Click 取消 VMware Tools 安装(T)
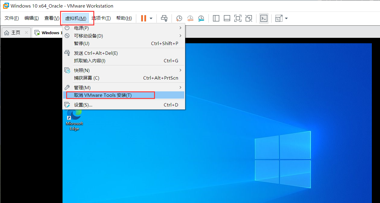Viewport: 380px width, 203px height. click(124, 95)
